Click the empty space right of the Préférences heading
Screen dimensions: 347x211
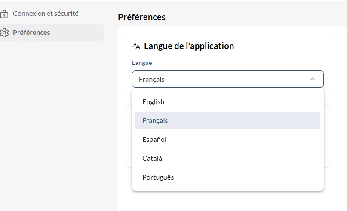pyautogui.click(x=258, y=17)
